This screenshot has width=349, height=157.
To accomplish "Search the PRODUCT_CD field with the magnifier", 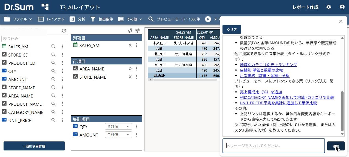I will (x=53, y=63).
